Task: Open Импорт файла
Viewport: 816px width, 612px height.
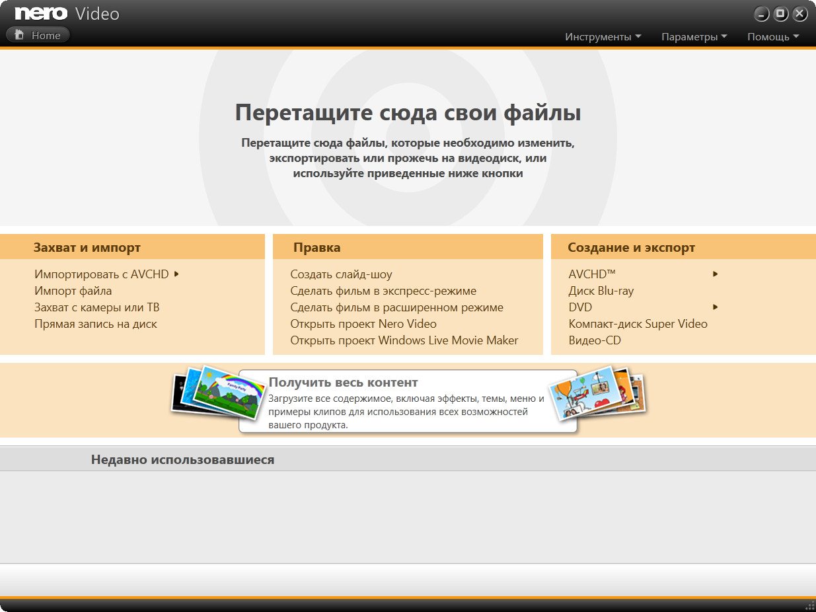Action: tap(73, 291)
